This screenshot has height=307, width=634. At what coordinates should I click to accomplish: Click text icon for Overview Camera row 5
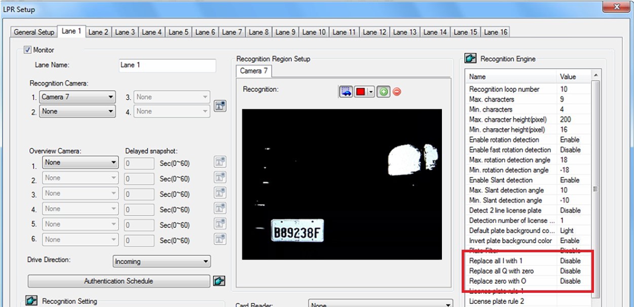point(219,224)
